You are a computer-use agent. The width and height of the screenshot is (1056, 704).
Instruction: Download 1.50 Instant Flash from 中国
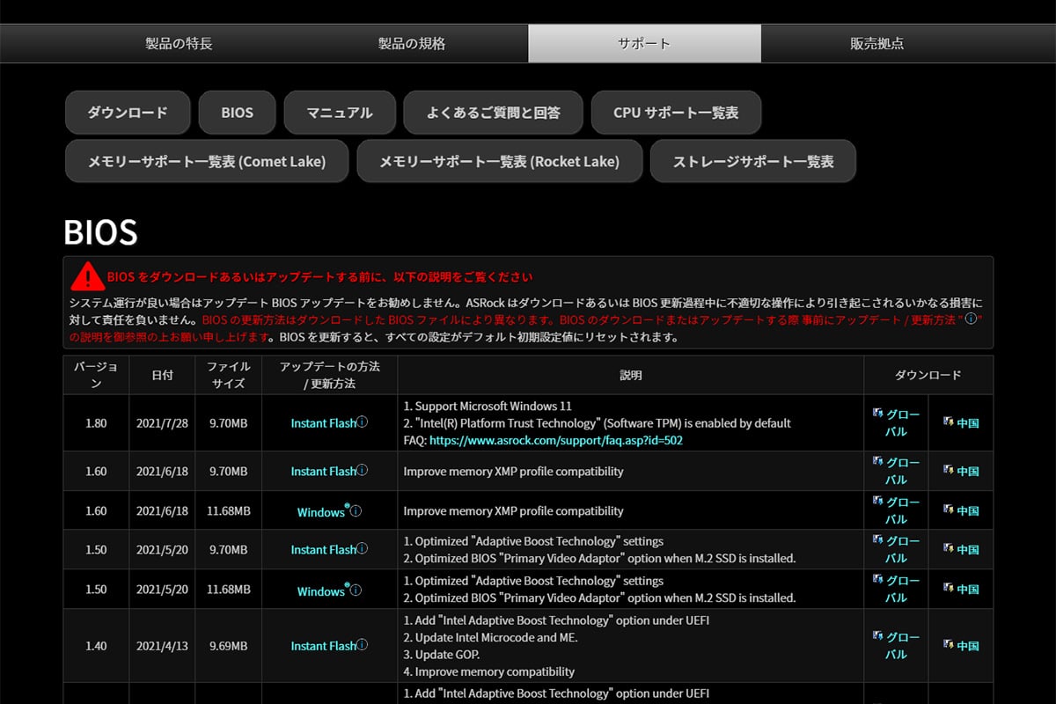point(961,549)
